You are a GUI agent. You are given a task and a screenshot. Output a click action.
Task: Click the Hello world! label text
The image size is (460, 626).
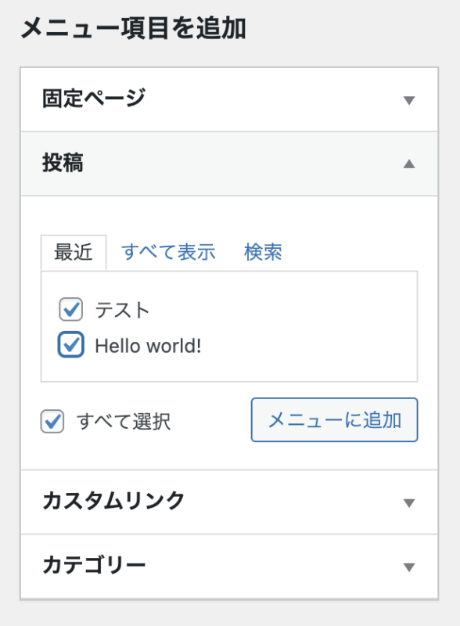coord(148,346)
